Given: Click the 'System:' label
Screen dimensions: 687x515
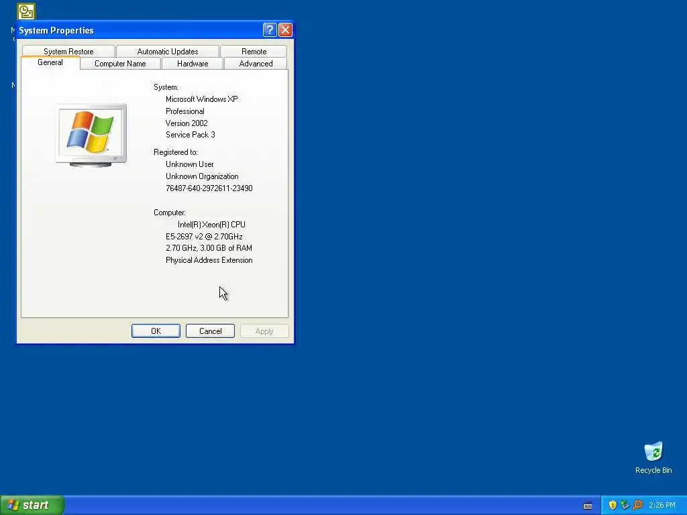Looking at the screenshot, I should [166, 87].
